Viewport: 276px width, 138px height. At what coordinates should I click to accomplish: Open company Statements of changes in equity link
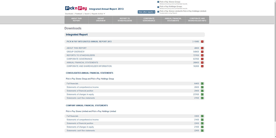pos(80,127)
